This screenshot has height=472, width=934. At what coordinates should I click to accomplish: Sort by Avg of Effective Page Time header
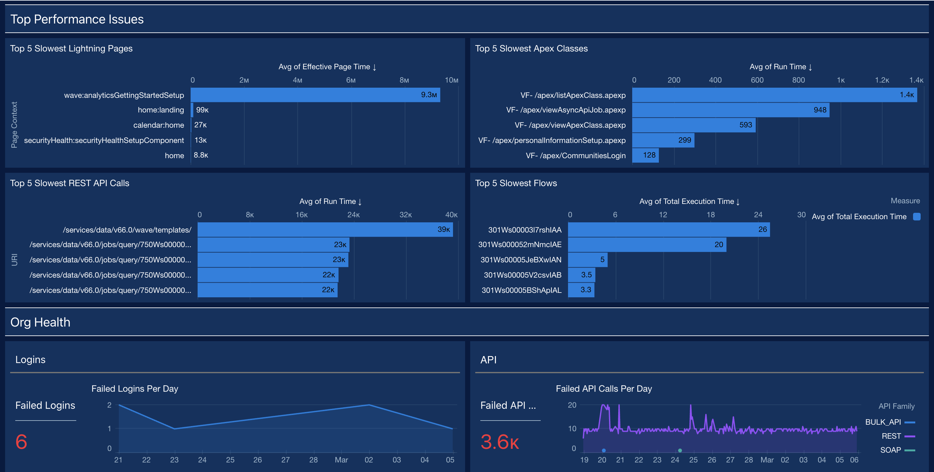click(328, 67)
